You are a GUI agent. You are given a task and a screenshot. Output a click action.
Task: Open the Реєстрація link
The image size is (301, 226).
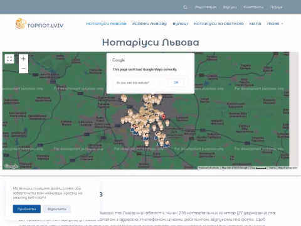coord(206,7)
